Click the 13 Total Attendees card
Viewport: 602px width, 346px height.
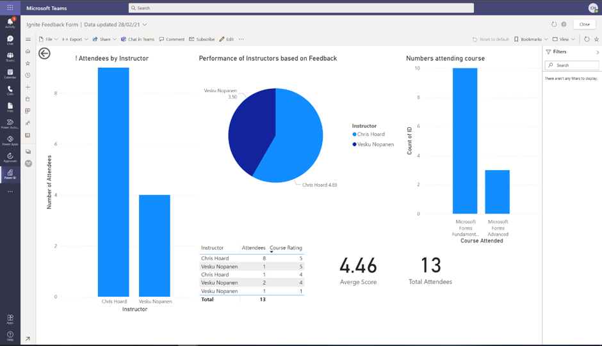pos(430,271)
